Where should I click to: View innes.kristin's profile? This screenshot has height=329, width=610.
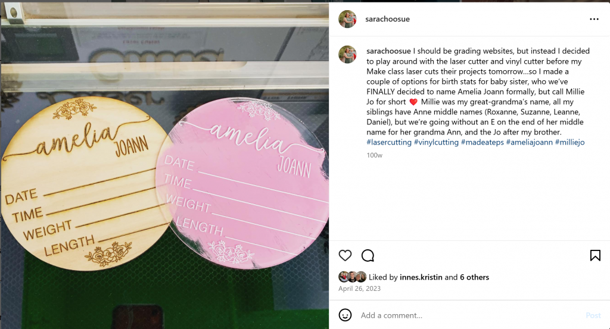coord(421,277)
